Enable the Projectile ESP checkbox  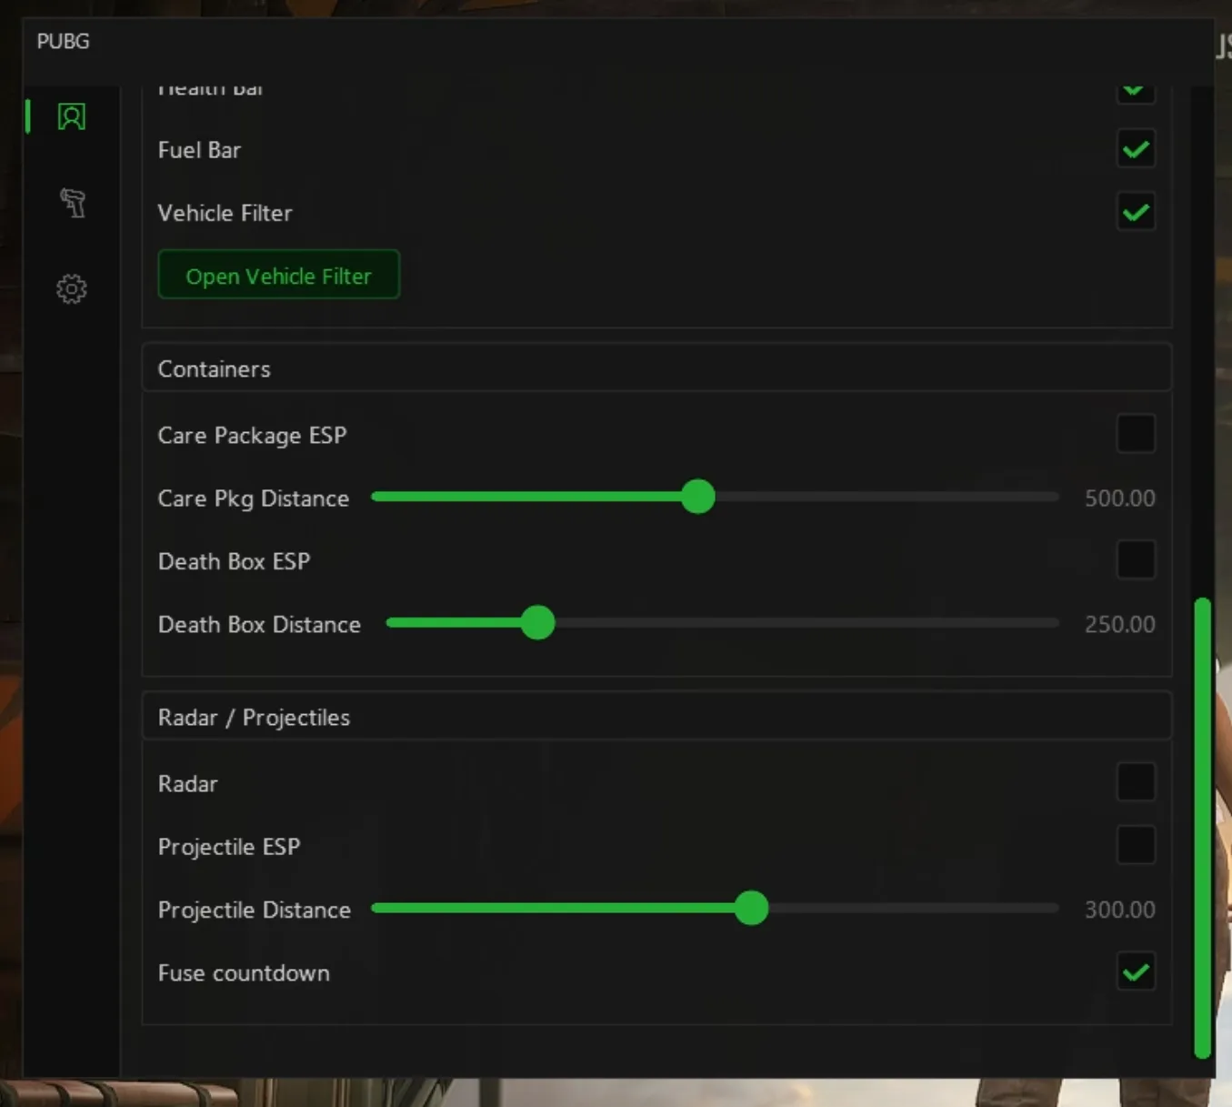(x=1136, y=845)
